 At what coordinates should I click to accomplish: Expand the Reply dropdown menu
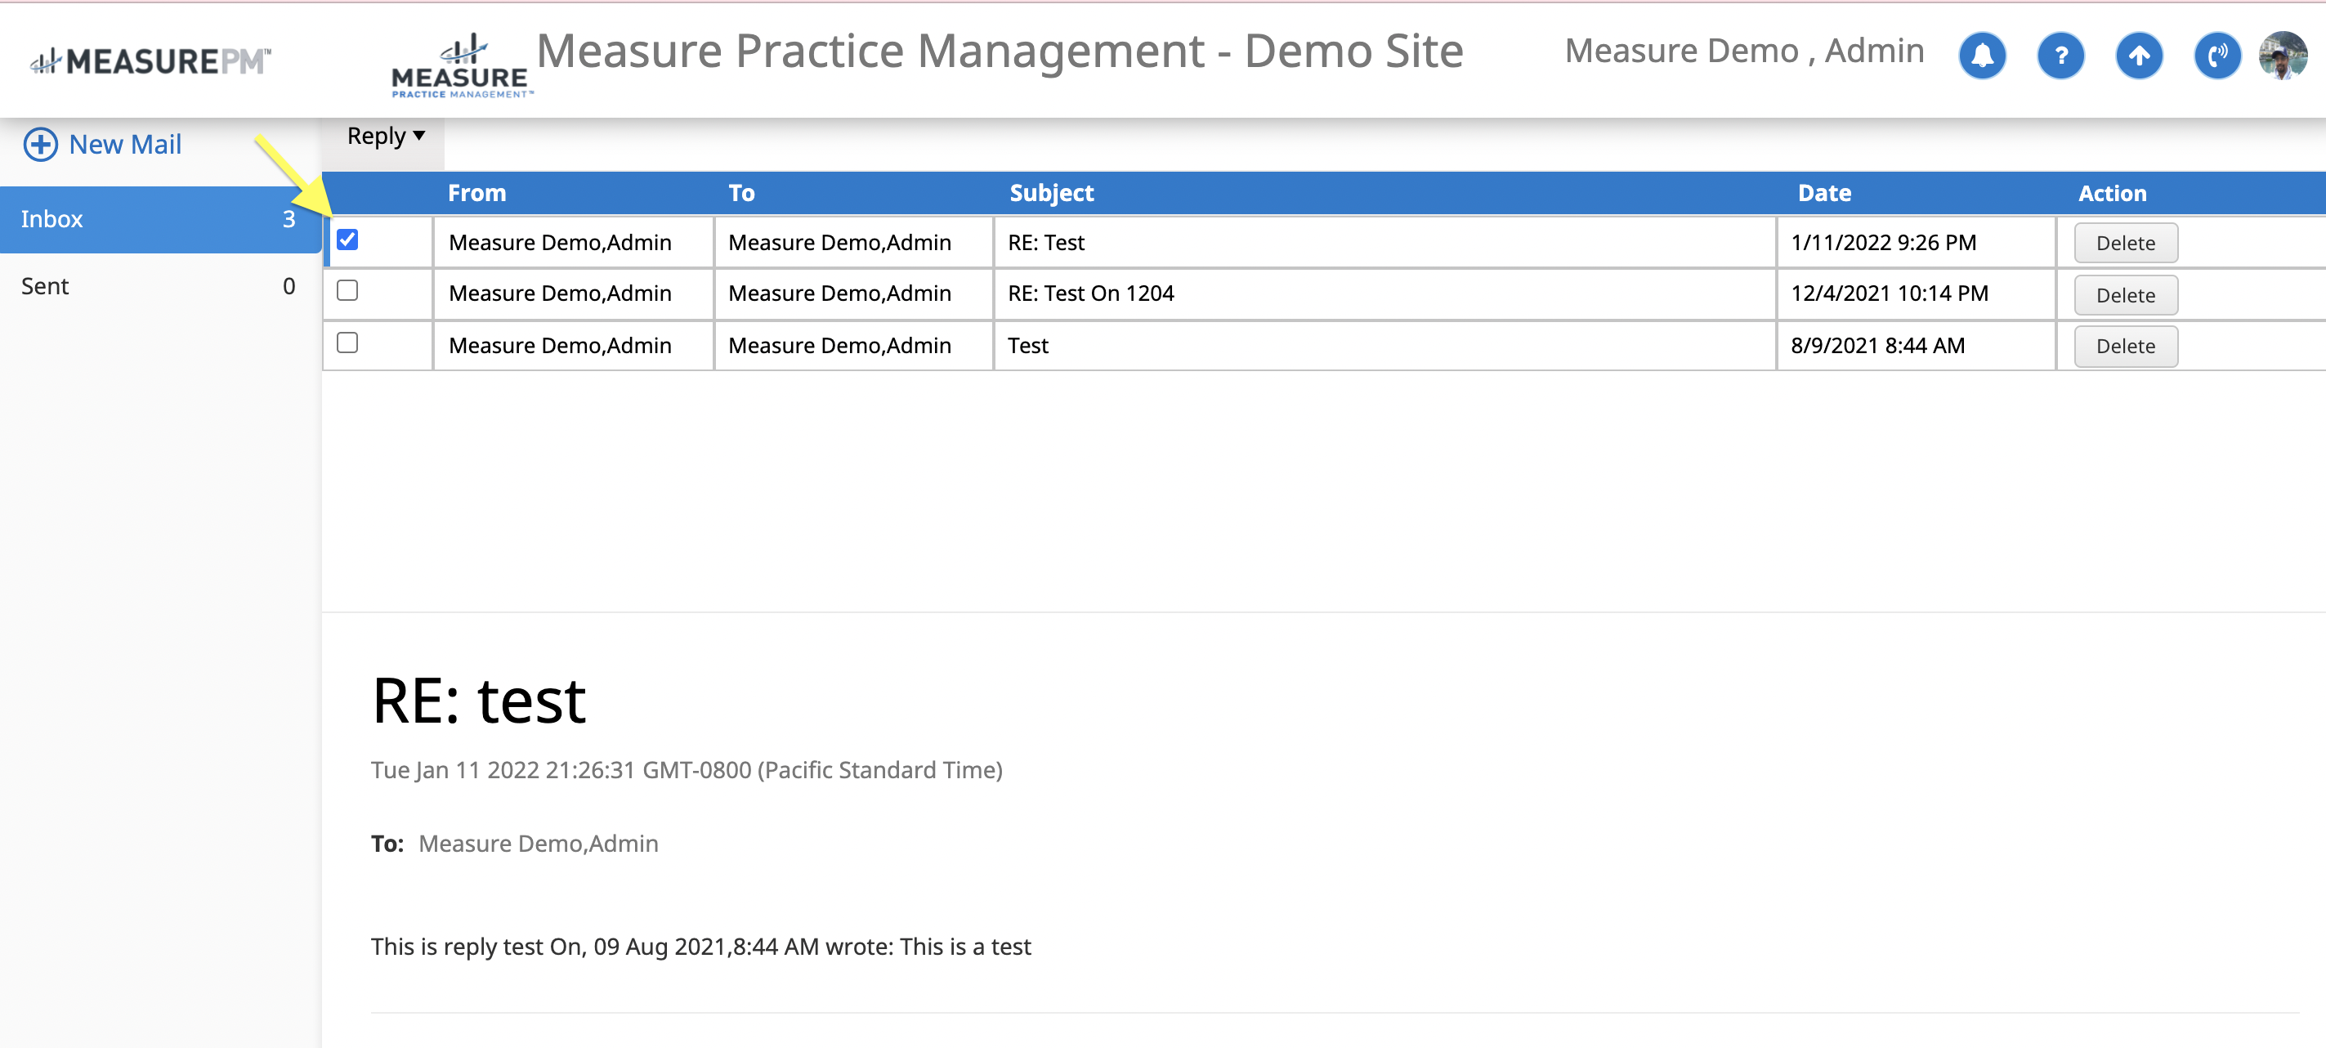386,137
